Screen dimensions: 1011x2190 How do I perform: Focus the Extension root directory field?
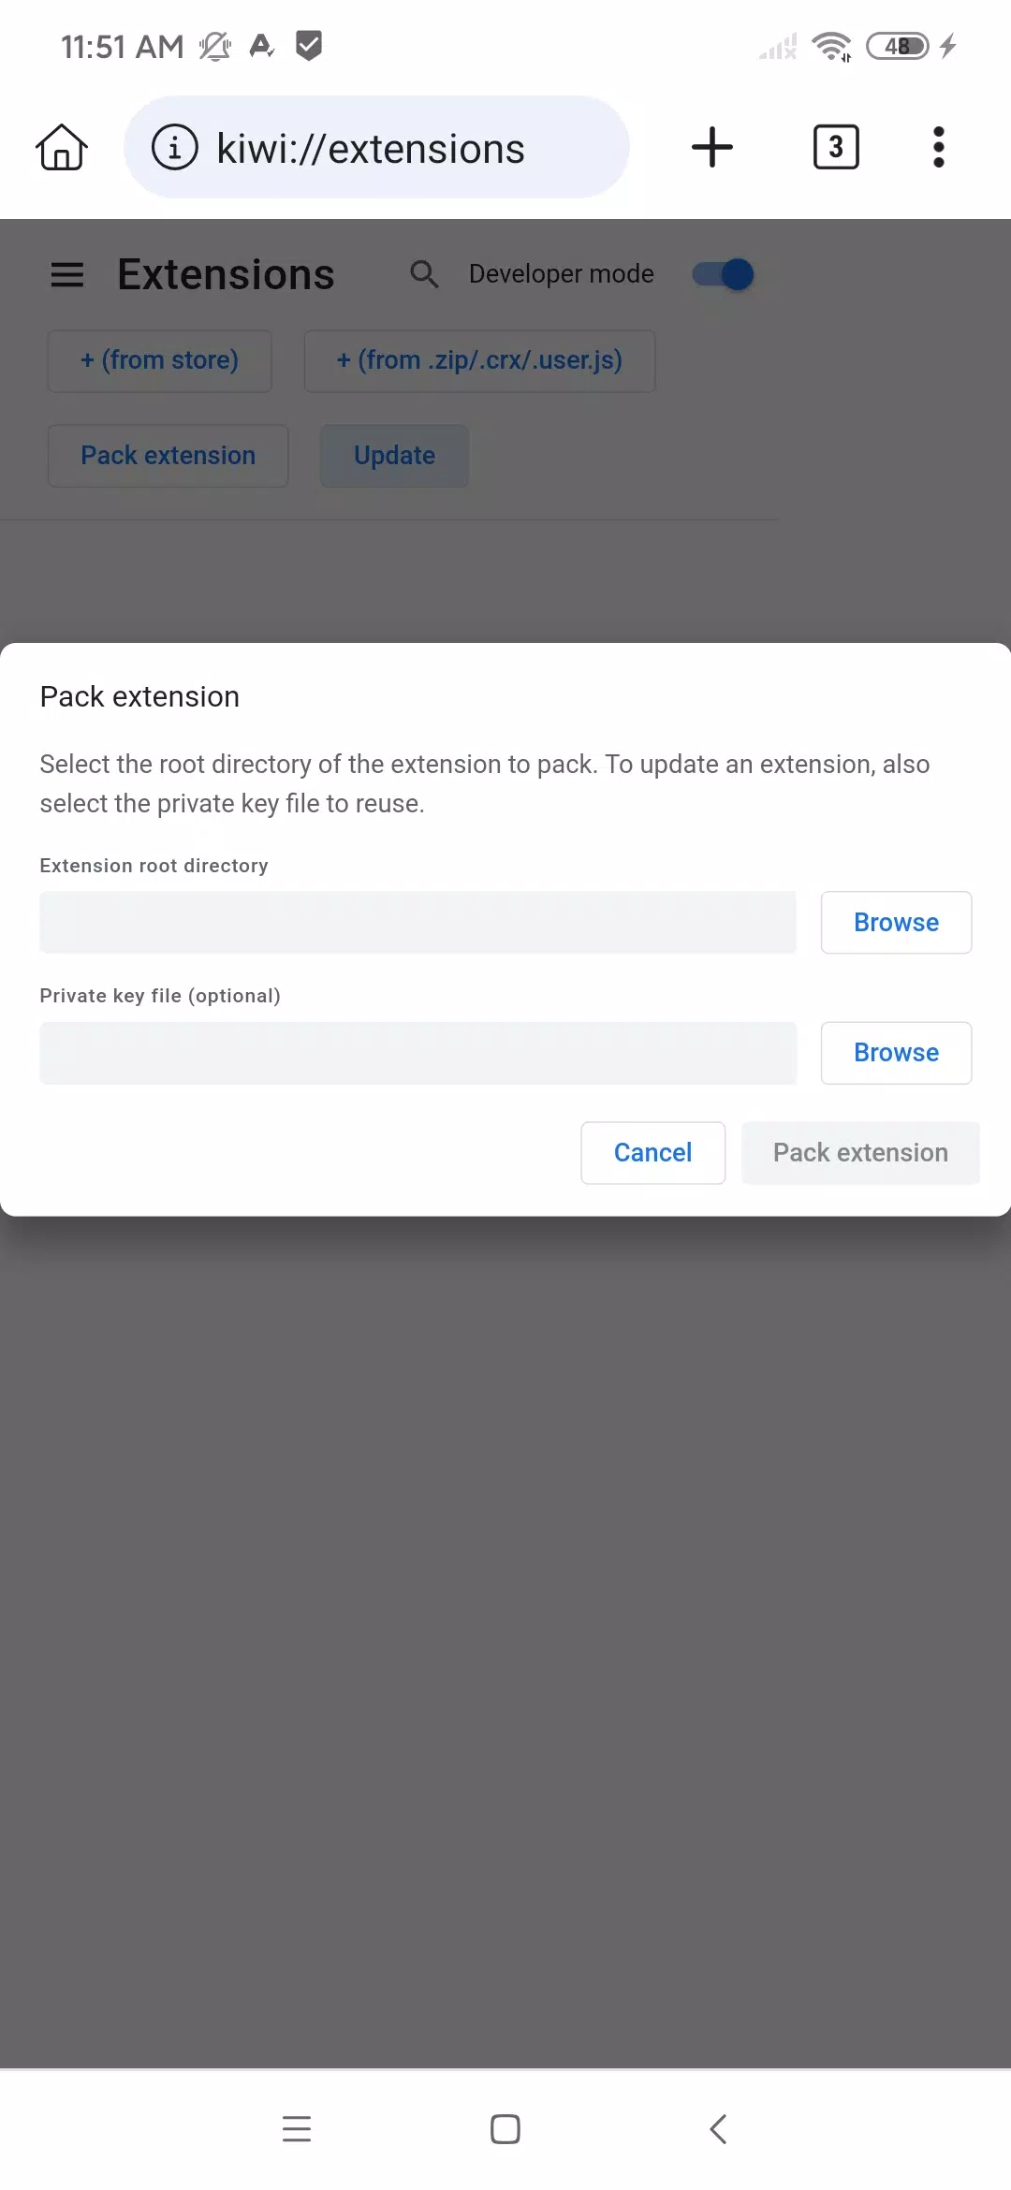point(418,923)
